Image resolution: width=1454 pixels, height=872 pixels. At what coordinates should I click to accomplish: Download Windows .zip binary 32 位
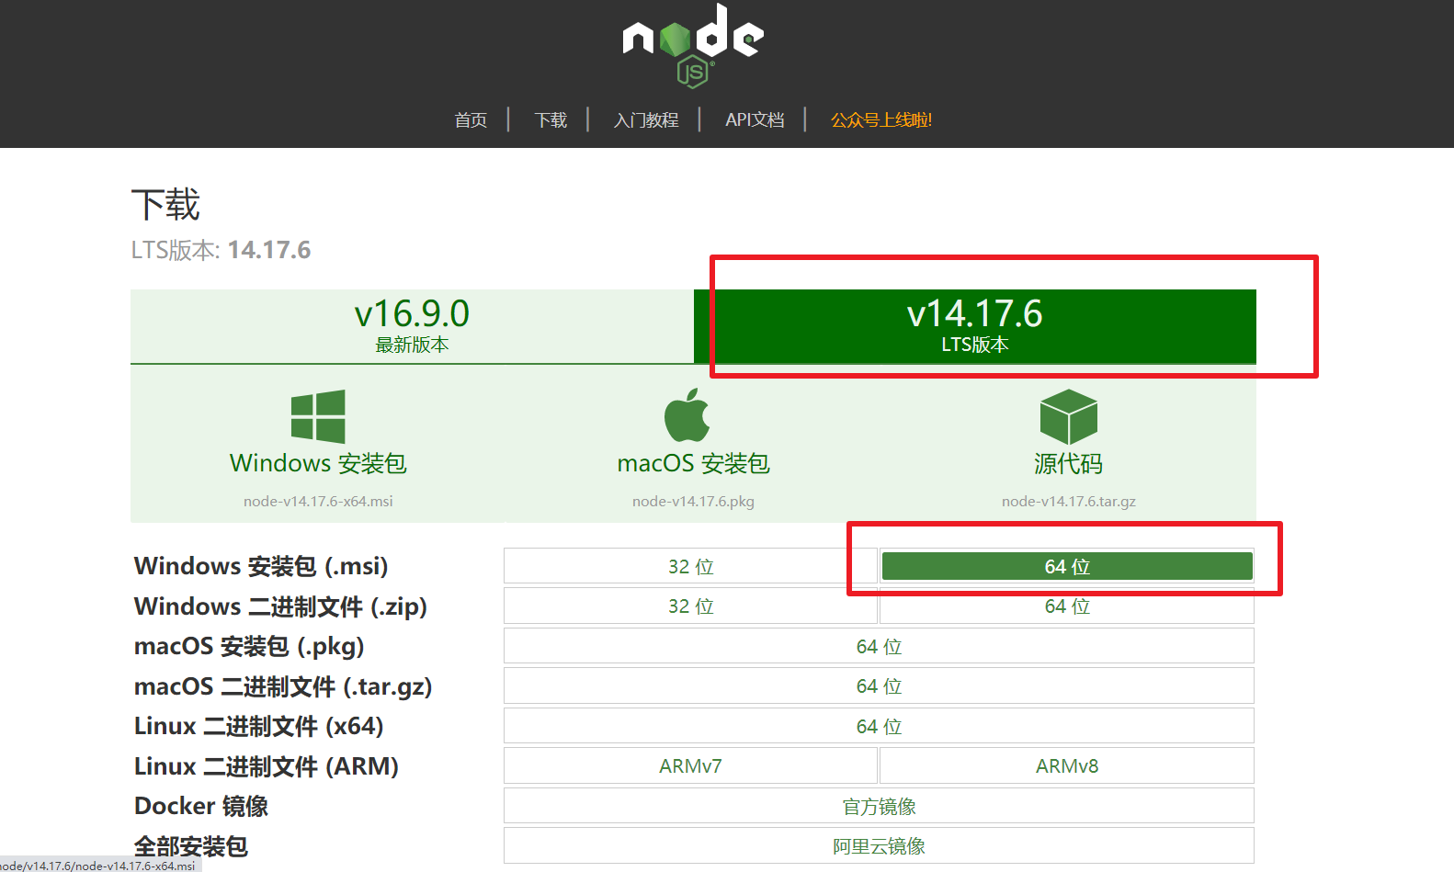point(690,606)
